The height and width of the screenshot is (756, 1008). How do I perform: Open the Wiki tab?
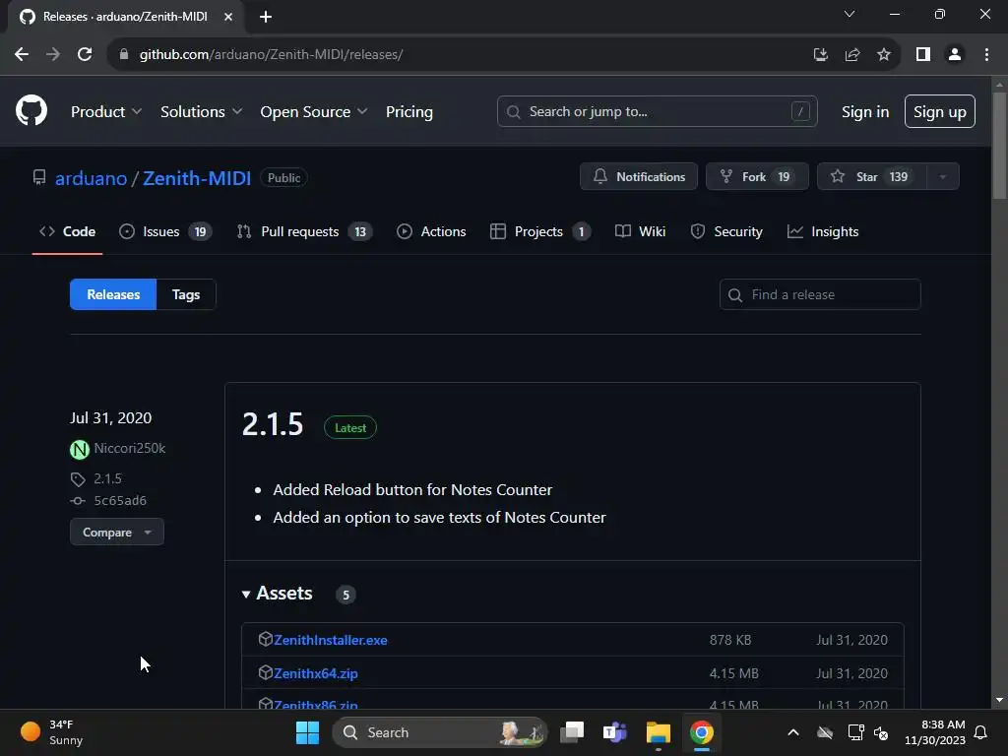tap(640, 231)
